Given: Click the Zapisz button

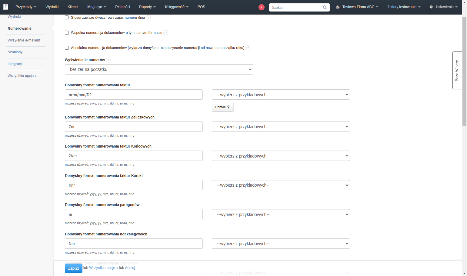Looking at the screenshot, I should click(x=74, y=268).
